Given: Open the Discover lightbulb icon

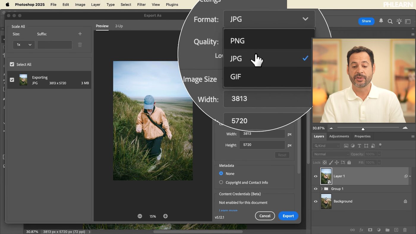Looking at the screenshot, I should pyautogui.click(x=399, y=21).
